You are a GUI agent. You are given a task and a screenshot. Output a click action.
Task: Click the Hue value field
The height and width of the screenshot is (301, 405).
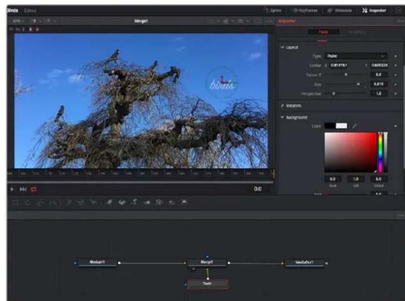[333, 179]
